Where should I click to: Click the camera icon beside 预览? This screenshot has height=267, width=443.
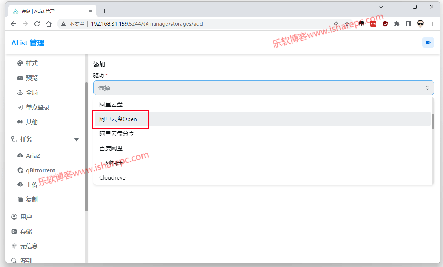pyautogui.click(x=20, y=78)
